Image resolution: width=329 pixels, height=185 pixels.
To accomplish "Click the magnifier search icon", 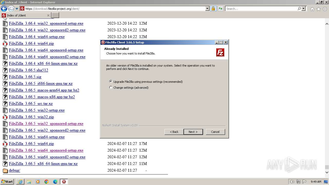I will pyautogui.click(x=299, y=8).
